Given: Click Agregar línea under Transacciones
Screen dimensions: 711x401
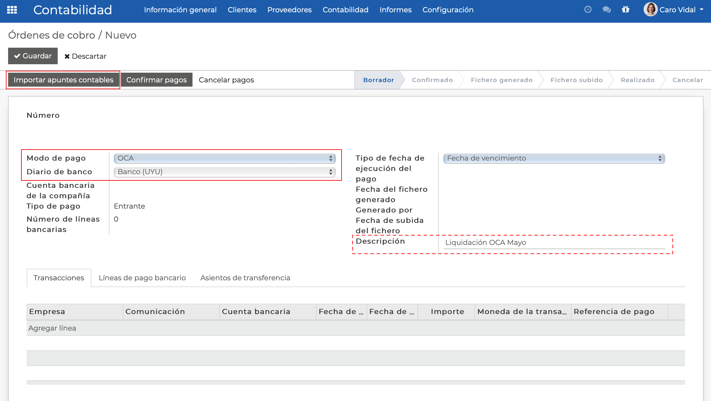Looking at the screenshot, I should [x=52, y=328].
